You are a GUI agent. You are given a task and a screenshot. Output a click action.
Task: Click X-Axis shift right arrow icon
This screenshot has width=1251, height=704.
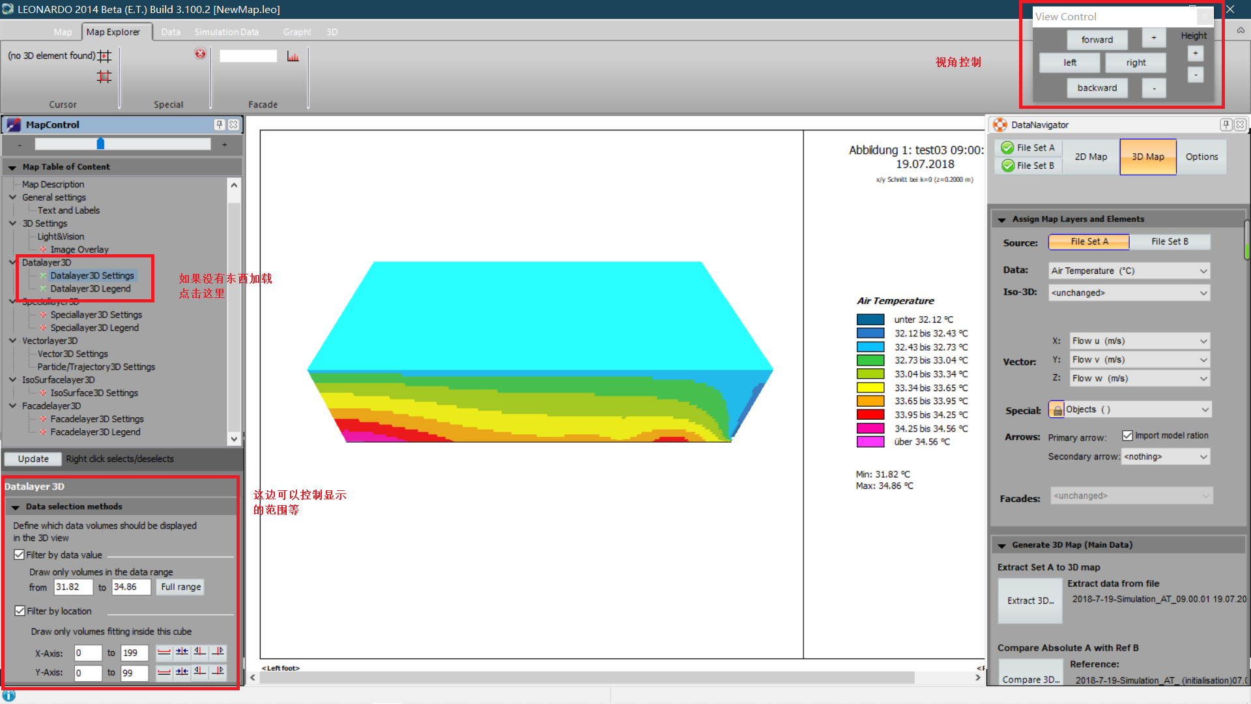coord(218,652)
